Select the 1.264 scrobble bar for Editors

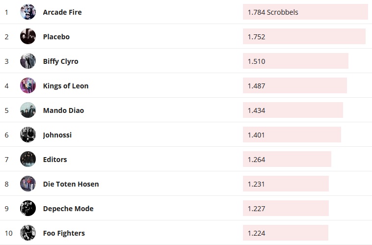point(287,159)
